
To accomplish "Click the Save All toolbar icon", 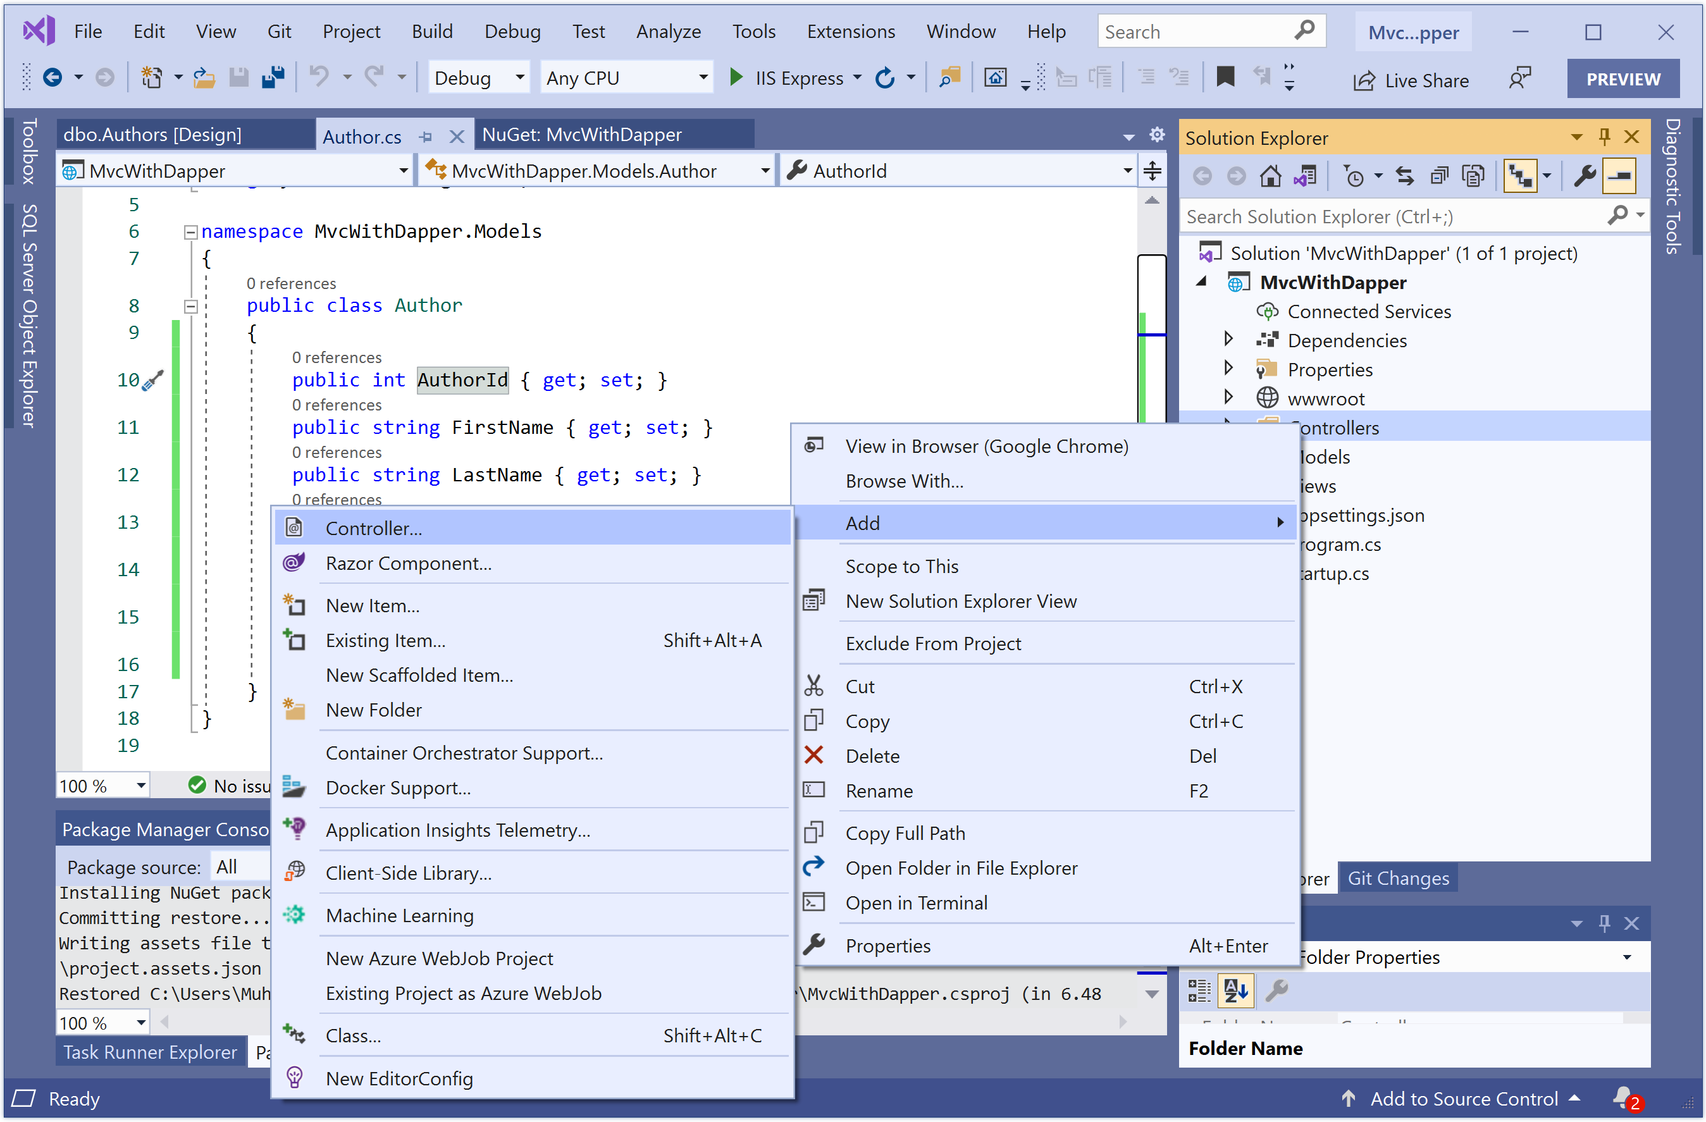I will (x=273, y=77).
